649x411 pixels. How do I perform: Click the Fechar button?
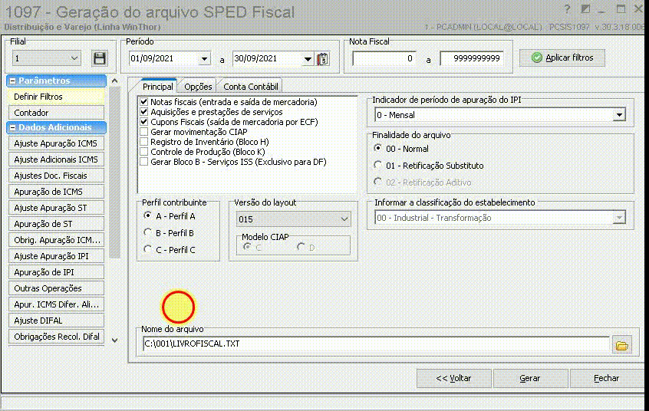[x=607, y=378]
